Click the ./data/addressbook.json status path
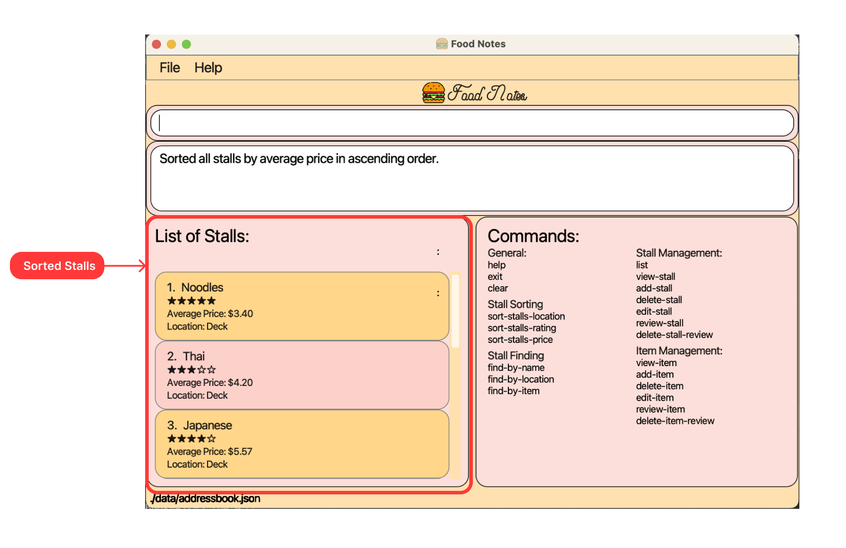 [x=205, y=498]
